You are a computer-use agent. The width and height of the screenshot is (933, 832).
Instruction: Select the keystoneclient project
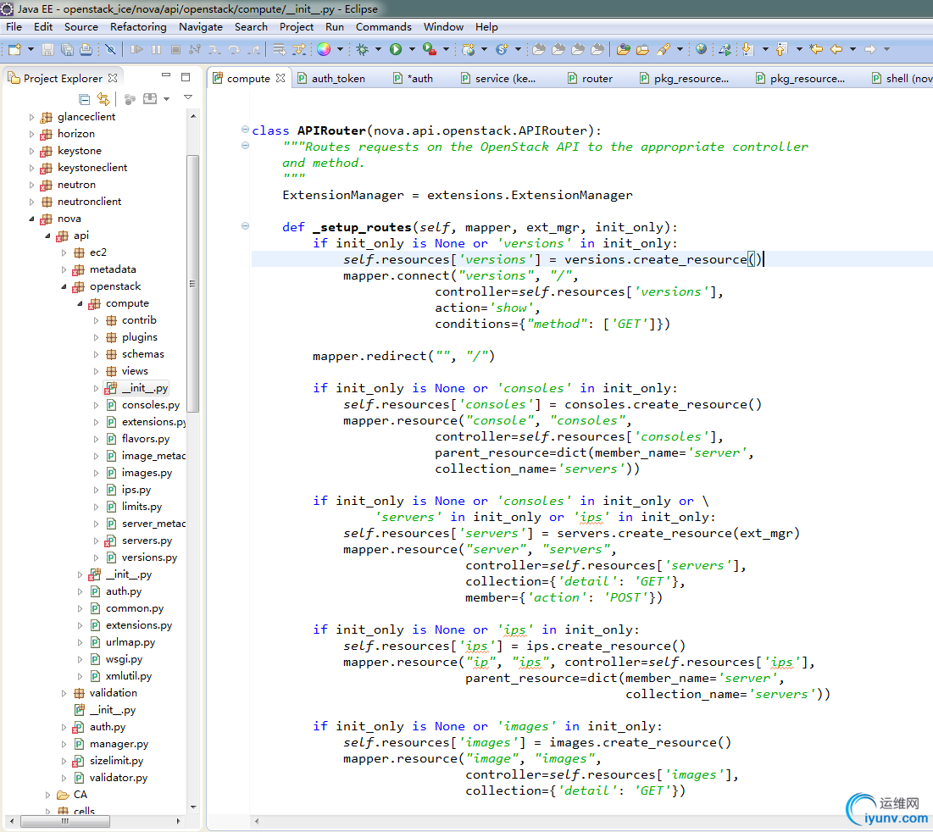92,168
